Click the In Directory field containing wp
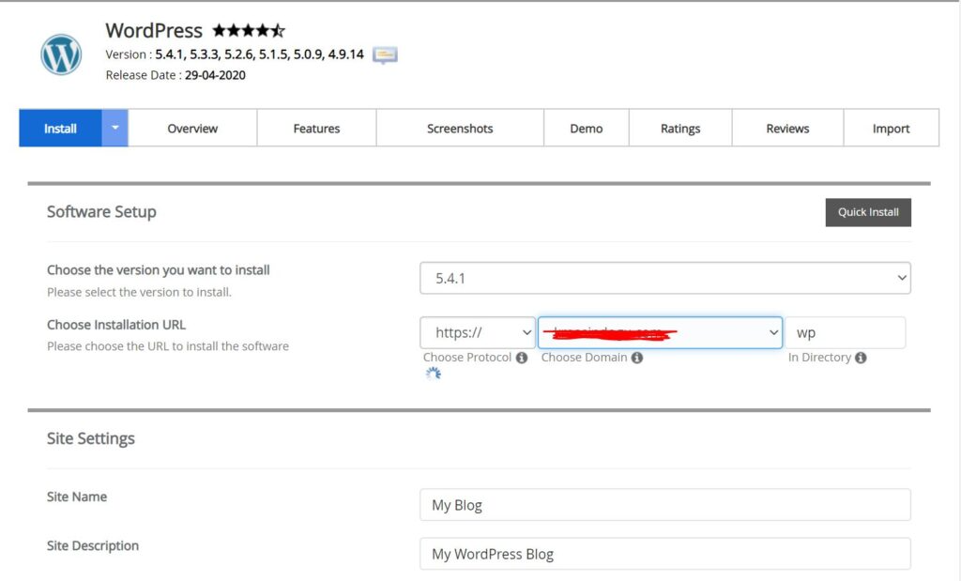This screenshot has height=581, width=961. (x=846, y=333)
